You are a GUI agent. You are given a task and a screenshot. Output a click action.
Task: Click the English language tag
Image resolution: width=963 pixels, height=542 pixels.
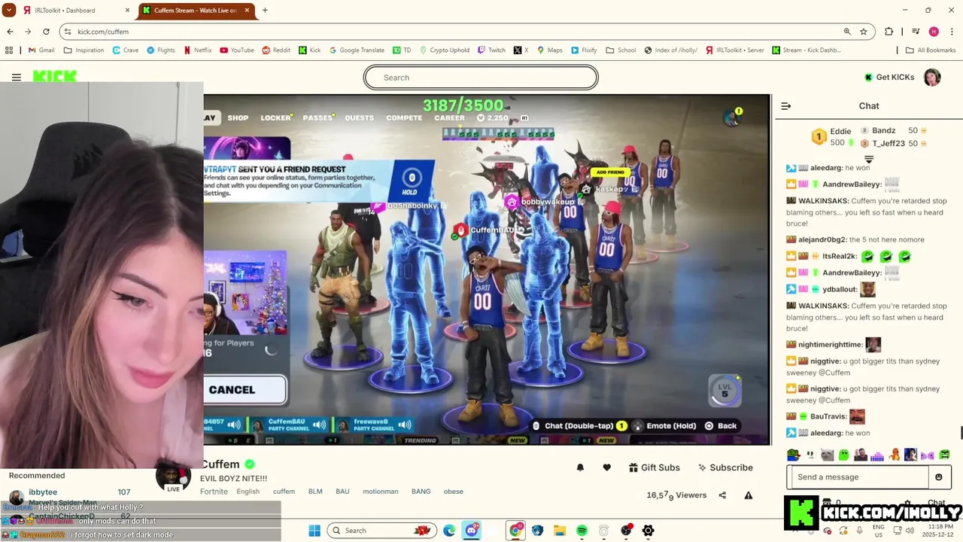[248, 492]
